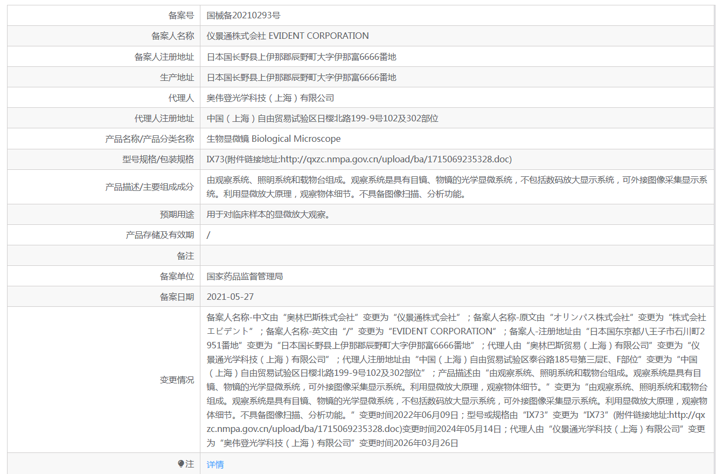Select 仪景通株式会社 EVIDENT CORPORATION text
The image size is (716, 474).
(x=288, y=36)
